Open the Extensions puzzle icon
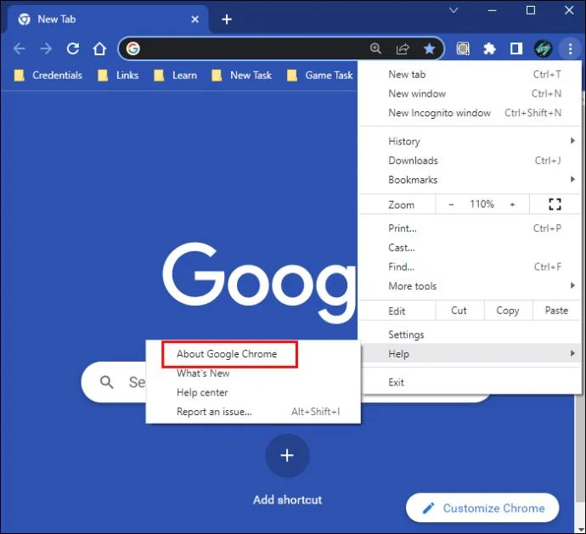This screenshot has height=534, width=586. (489, 49)
